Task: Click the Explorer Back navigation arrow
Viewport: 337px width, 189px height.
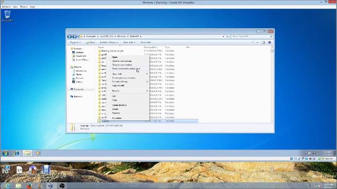Action: pos(70,36)
